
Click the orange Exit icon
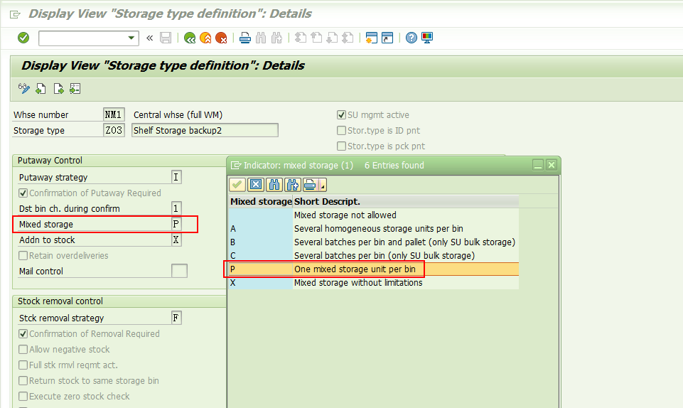click(x=205, y=38)
